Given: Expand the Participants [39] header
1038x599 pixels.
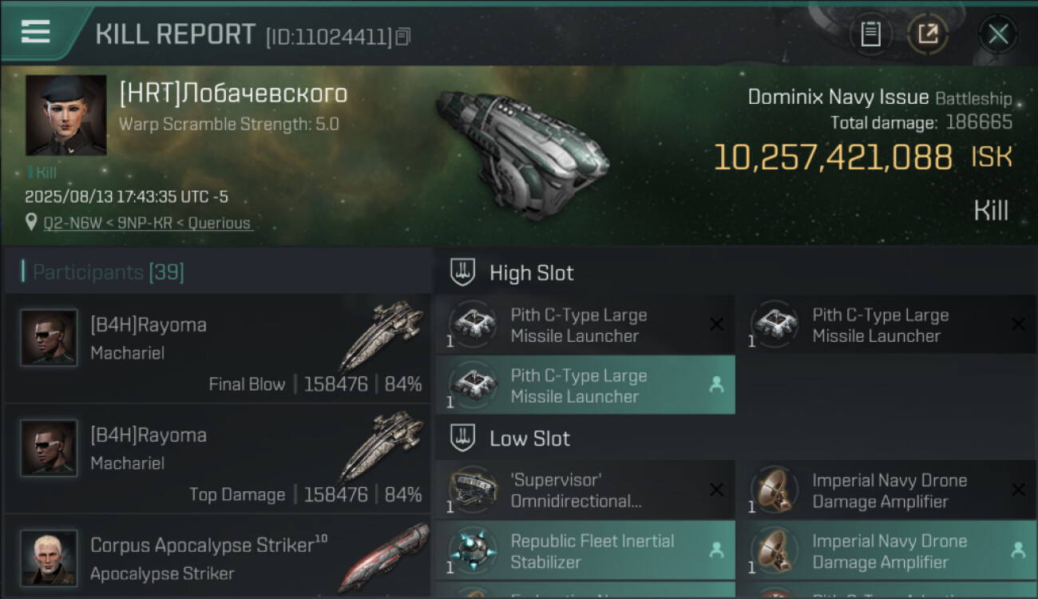Looking at the screenshot, I should [x=108, y=272].
